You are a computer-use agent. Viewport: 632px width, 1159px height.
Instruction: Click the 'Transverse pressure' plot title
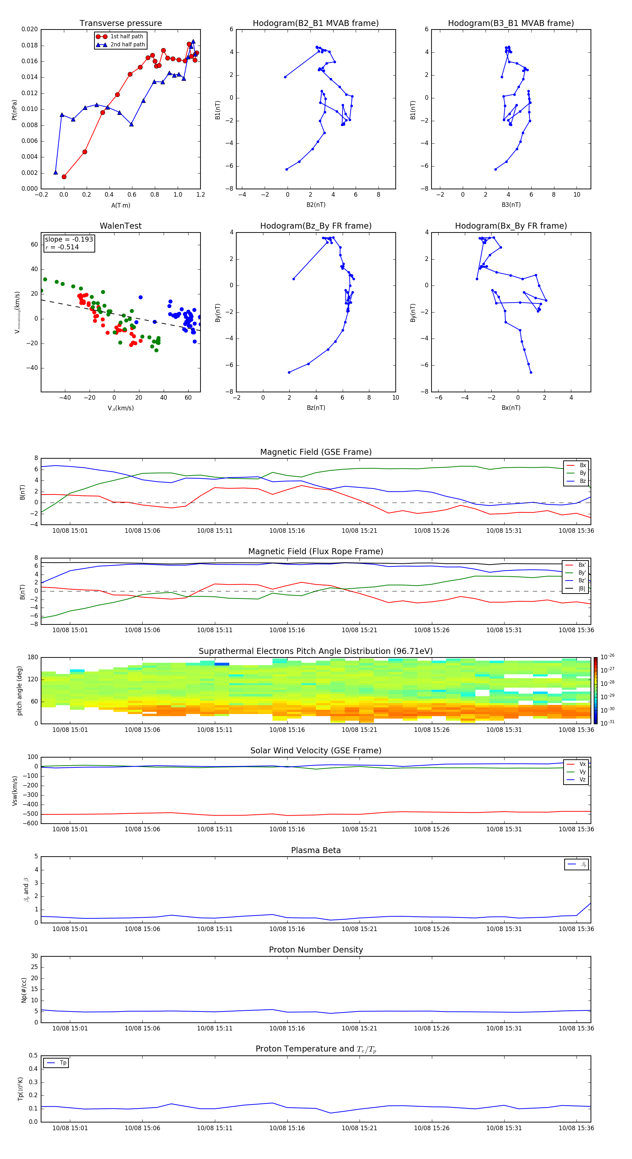pyautogui.click(x=120, y=24)
